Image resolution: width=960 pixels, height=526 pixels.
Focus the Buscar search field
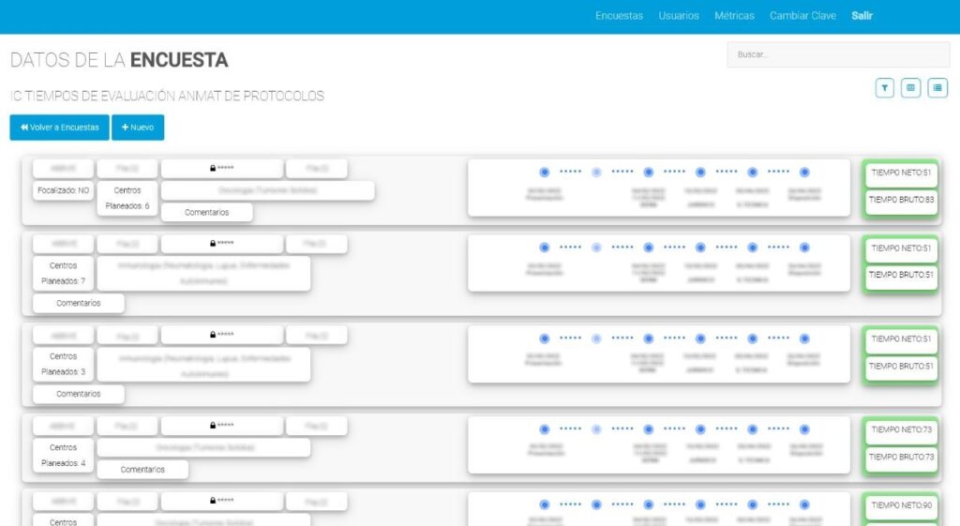(x=838, y=54)
